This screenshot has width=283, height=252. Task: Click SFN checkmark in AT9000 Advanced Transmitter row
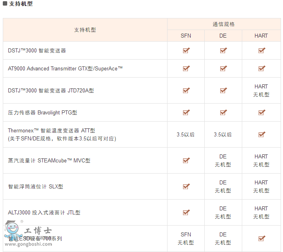coord(186,68)
